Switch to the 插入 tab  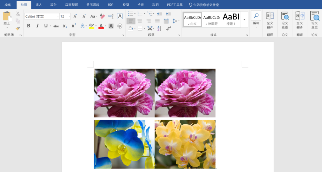pyautogui.click(x=39, y=5)
